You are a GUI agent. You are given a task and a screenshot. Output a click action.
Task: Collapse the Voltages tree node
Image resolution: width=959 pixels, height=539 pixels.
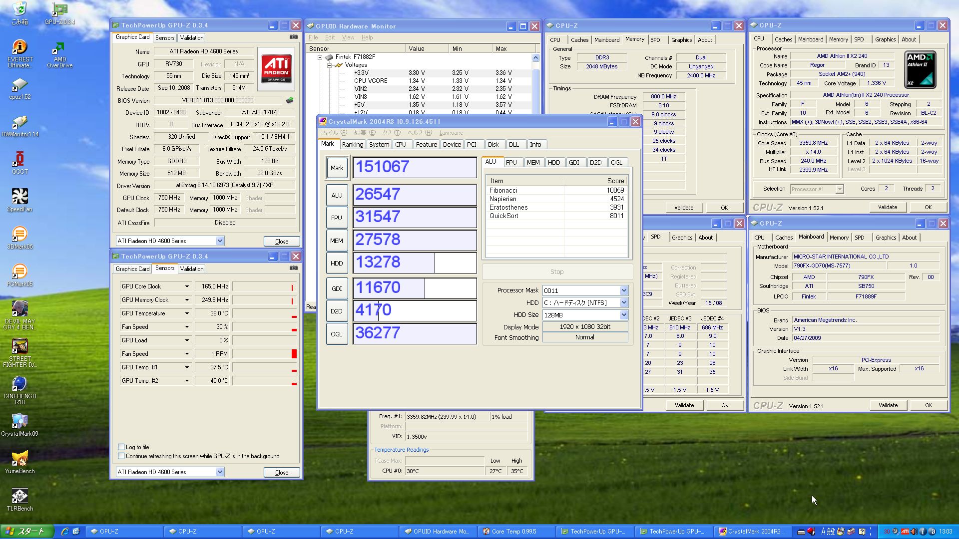(329, 65)
